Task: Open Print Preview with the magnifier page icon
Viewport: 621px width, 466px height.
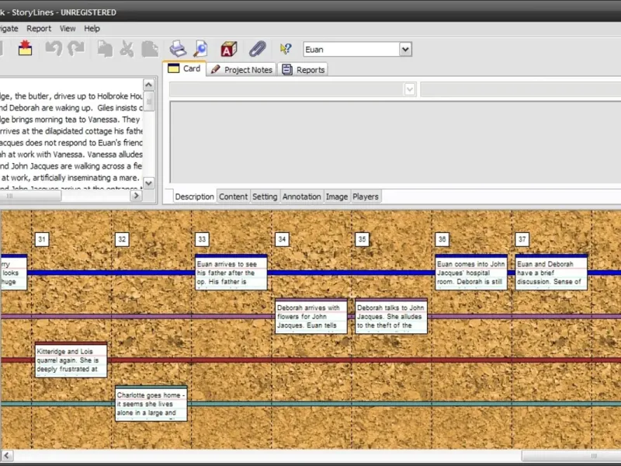Action: [200, 49]
